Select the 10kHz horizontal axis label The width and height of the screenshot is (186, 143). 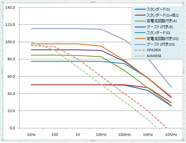101,135
